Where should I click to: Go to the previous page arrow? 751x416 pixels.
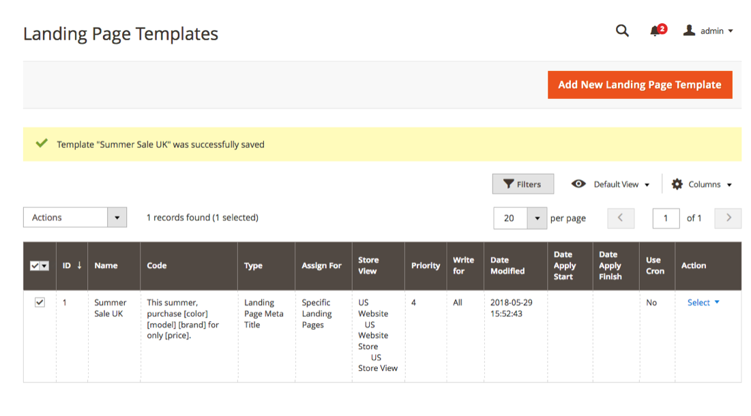[x=620, y=218]
